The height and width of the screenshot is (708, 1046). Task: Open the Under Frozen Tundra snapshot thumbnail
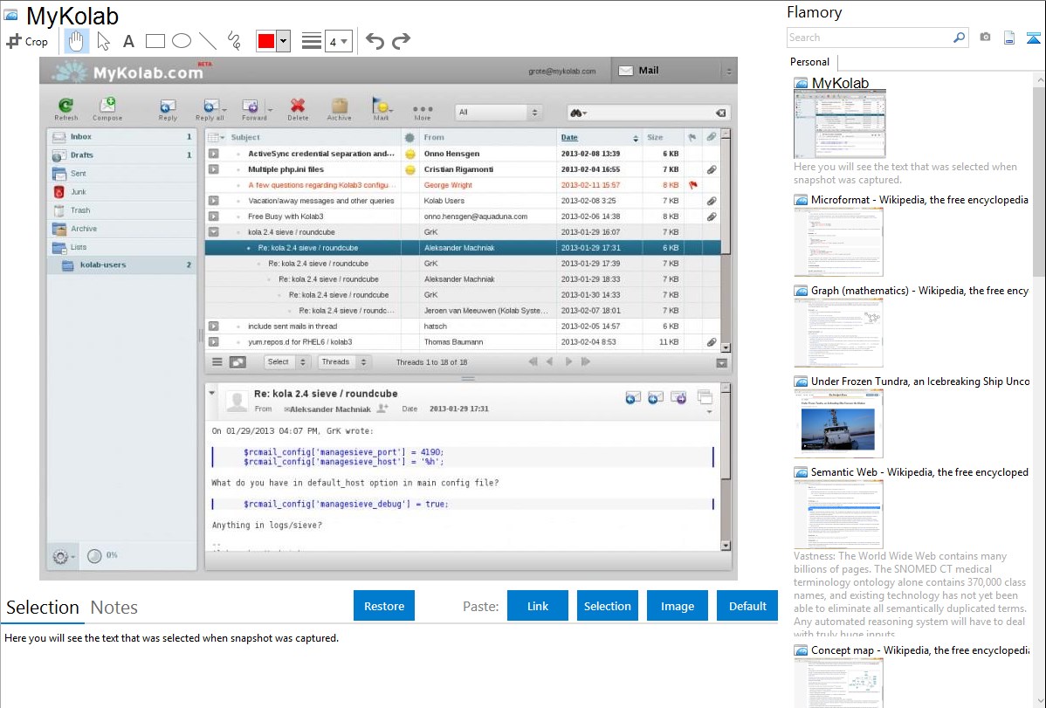[x=838, y=423]
